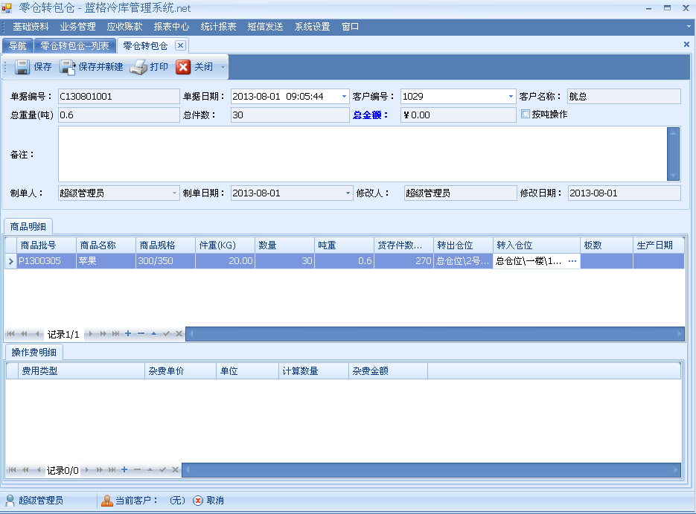Screen dimensions: 696x514
Task: Open the 业务管理 menu
Action: point(77,27)
